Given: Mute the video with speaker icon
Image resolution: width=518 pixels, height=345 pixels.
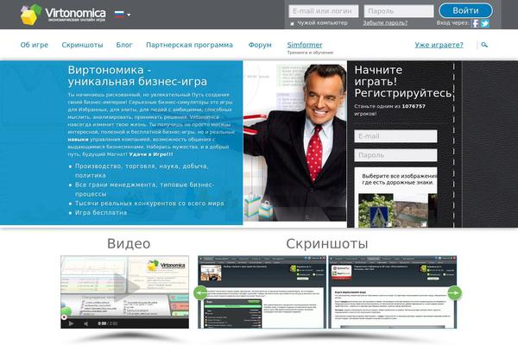Looking at the screenshot, I should pyautogui.click(x=85, y=323).
